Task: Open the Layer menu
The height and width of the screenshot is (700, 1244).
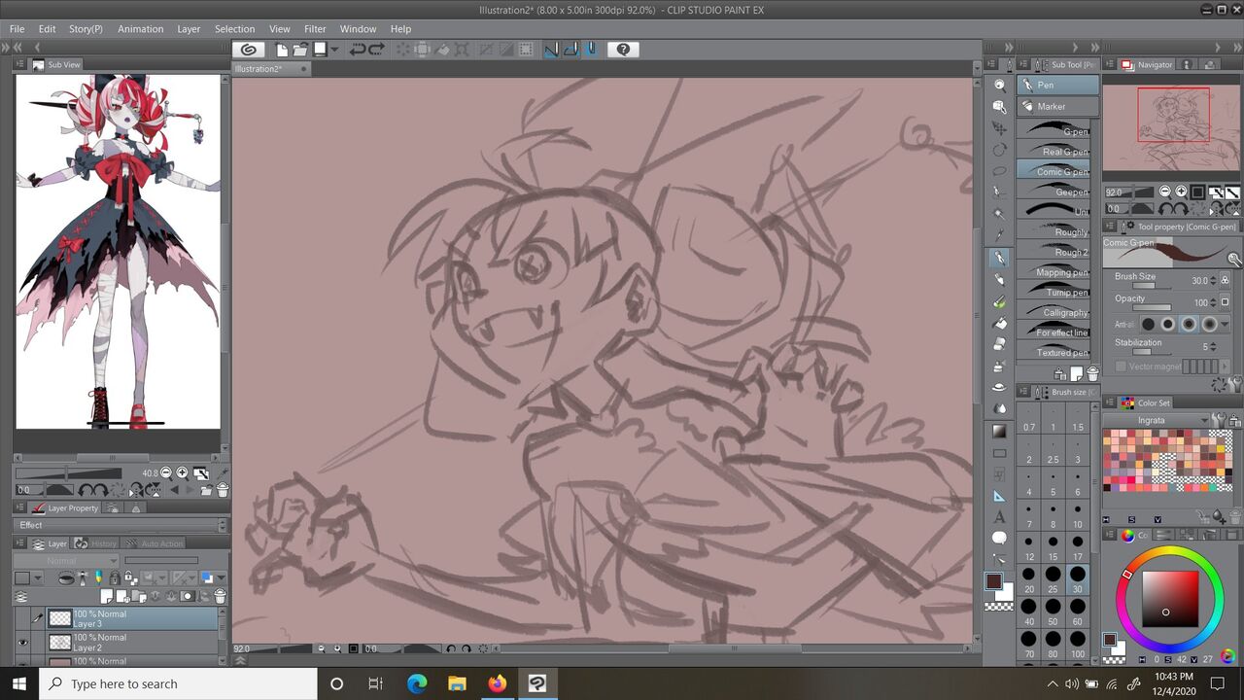Action: [x=189, y=29]
